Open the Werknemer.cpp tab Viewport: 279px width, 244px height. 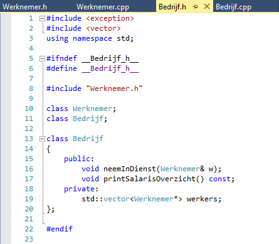coord(103,7)
